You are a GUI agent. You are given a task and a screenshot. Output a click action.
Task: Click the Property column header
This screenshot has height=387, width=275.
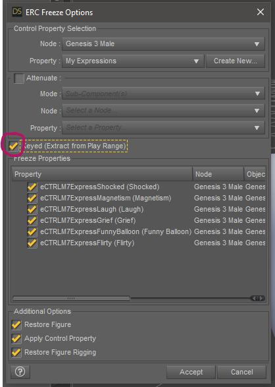[x=102, y=174]
